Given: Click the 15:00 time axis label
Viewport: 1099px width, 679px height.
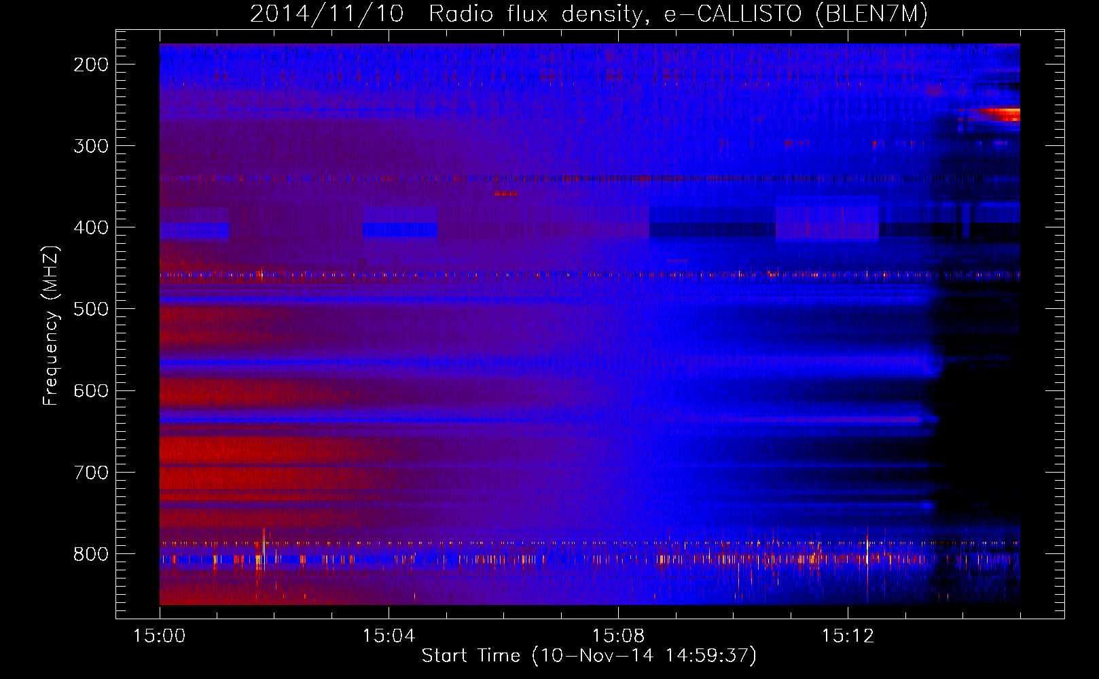Looking at the screenshot, I should pos(160,636).
